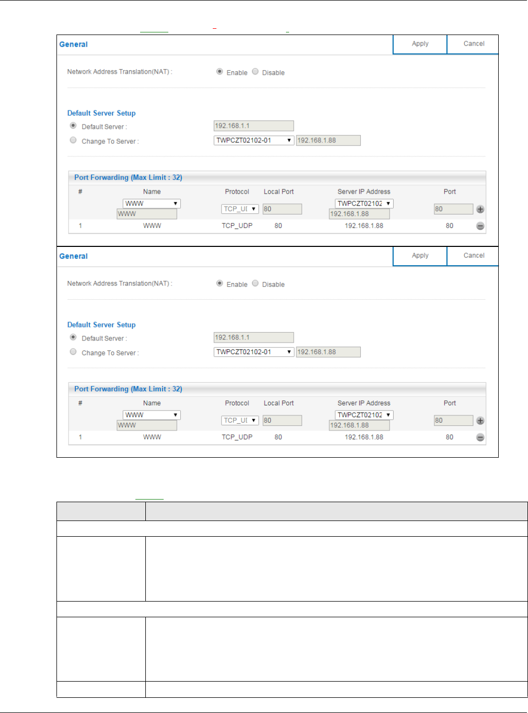Click Default Server IP field 192.168.1.1, upper panel
Viewport: 528px width, 713px height.
pyautogui.click(x=254, y=126)
